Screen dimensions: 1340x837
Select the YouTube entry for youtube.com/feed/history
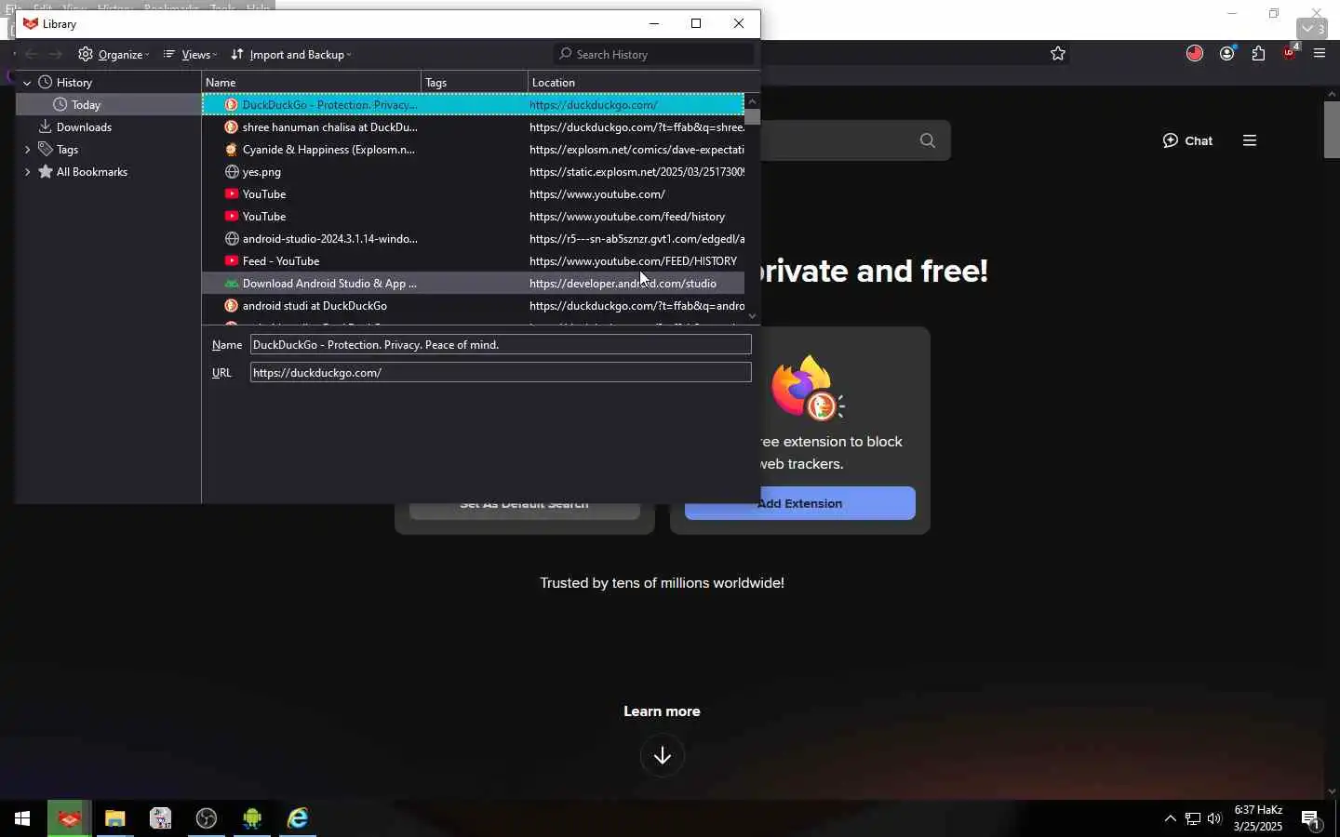point(473,217)
